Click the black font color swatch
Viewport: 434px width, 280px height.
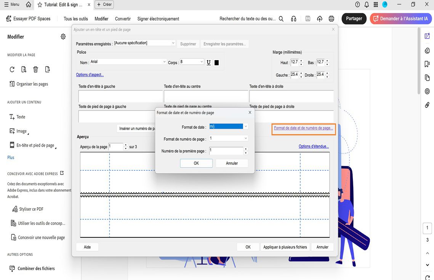click(216, 62)
